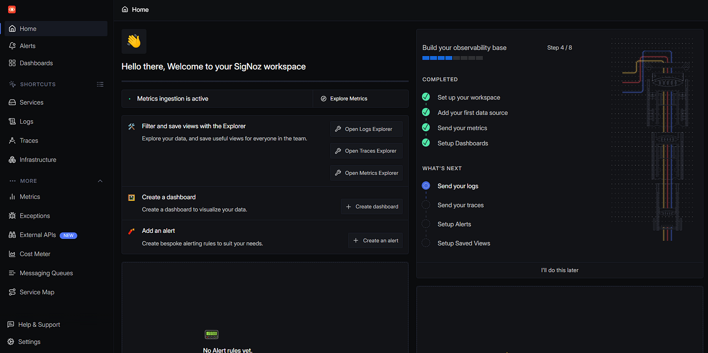Click the SigNoz logo icon
Viewport: 708px width, 353px height.
point(12,10)
